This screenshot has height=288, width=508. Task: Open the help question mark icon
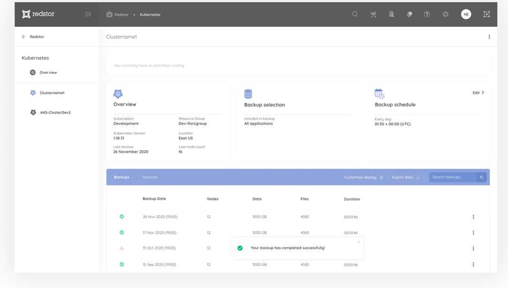click(427, 14)
